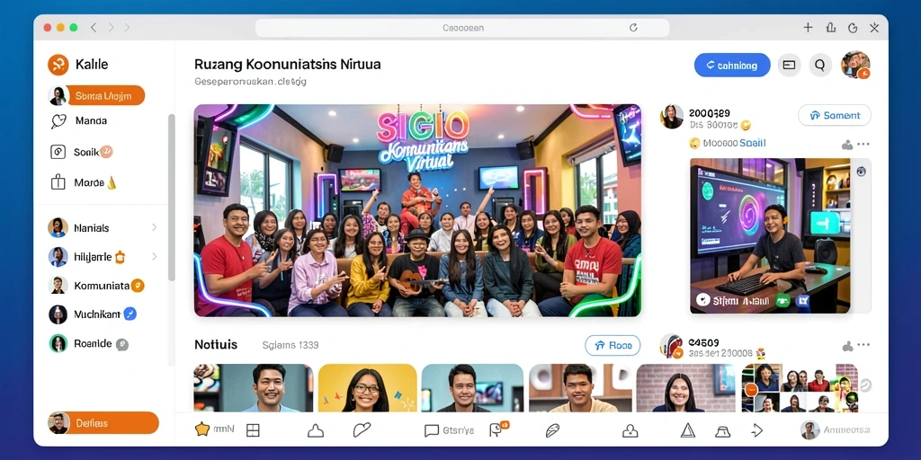The width and height of the screenshot is (921, 460).
Task: Click the star icon in bottom toolbar
Action: [202, 429]
